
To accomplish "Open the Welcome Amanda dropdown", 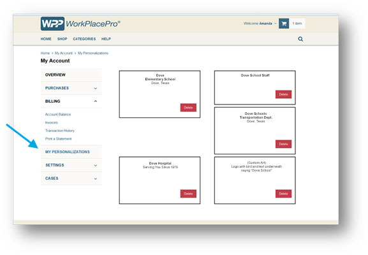I will (x=260, y=24).
